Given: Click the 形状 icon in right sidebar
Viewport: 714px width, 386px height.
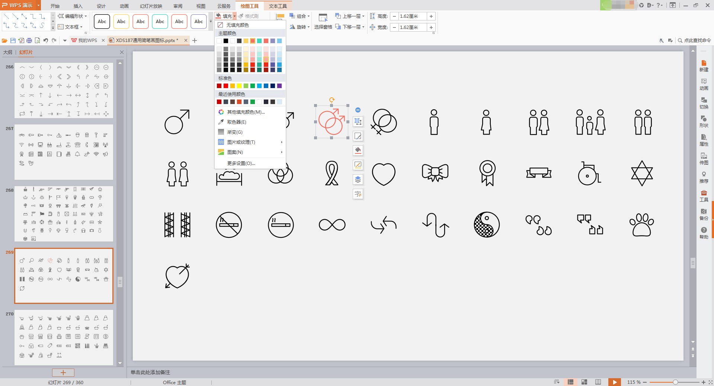Looking at the screenshot, I should [704, 121].
